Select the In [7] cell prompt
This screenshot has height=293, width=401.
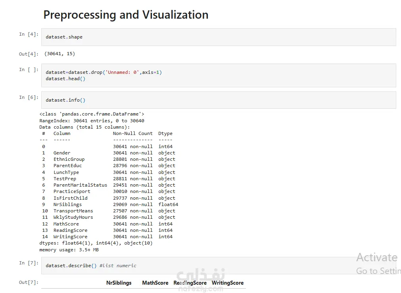29,263
